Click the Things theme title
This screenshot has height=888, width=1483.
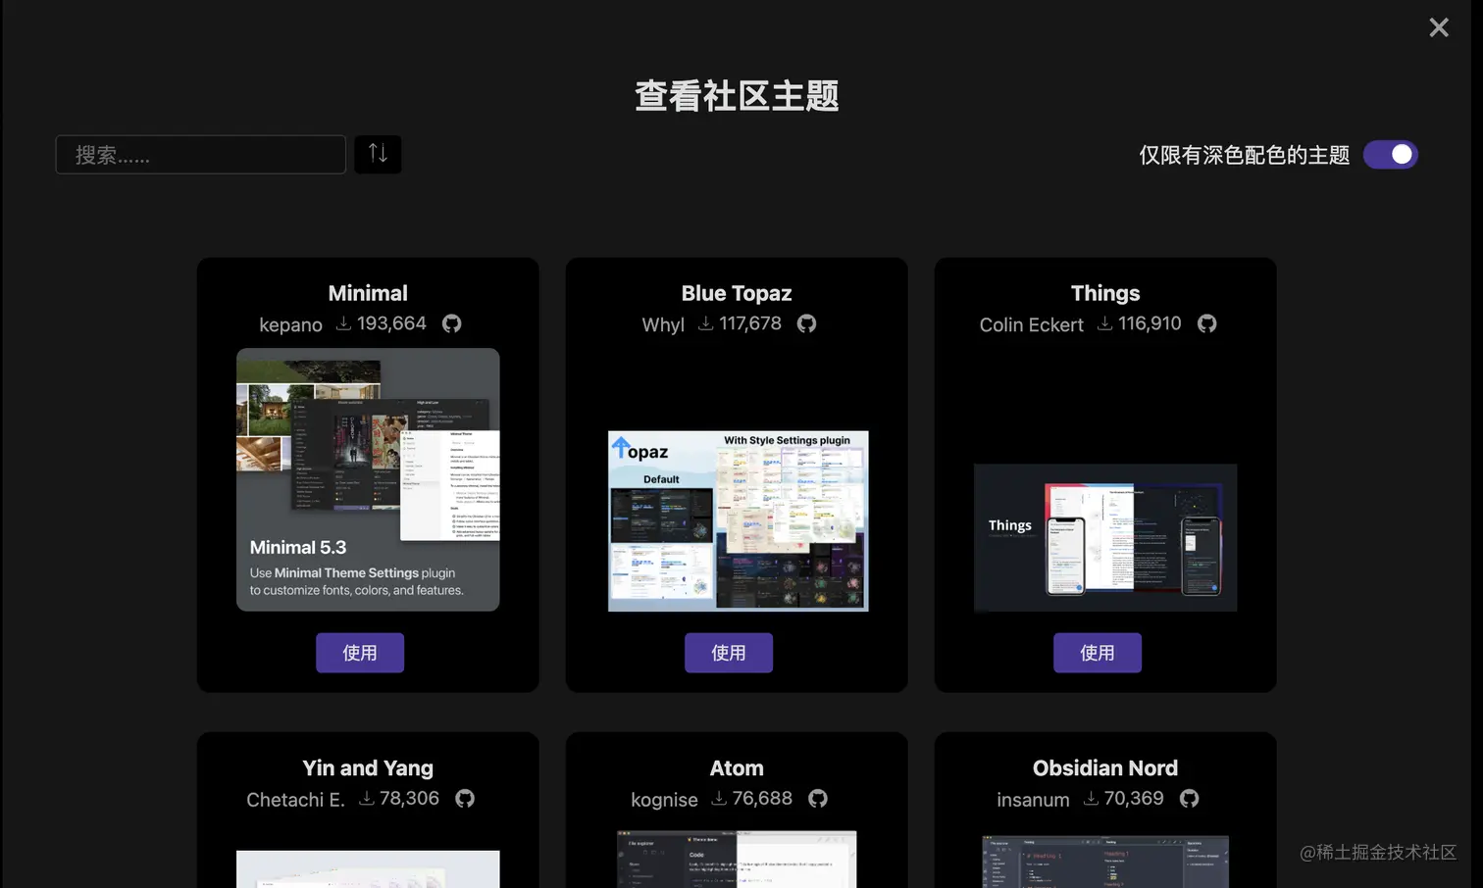tap(1105, 293)
